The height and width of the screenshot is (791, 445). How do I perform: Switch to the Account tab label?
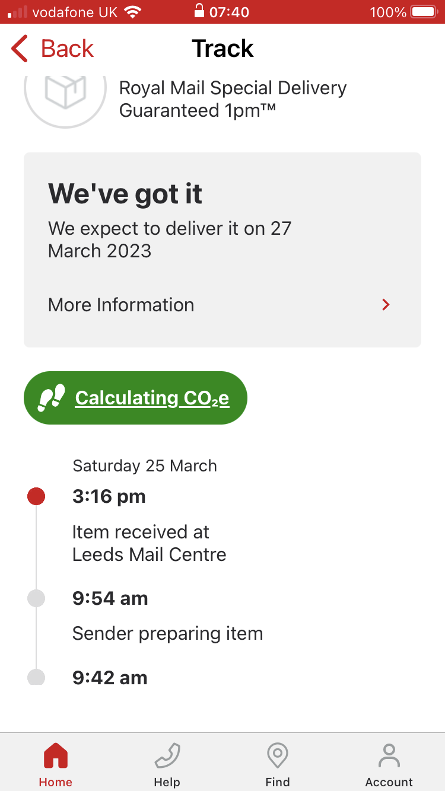pyautogui.click(x=389, y=782)
